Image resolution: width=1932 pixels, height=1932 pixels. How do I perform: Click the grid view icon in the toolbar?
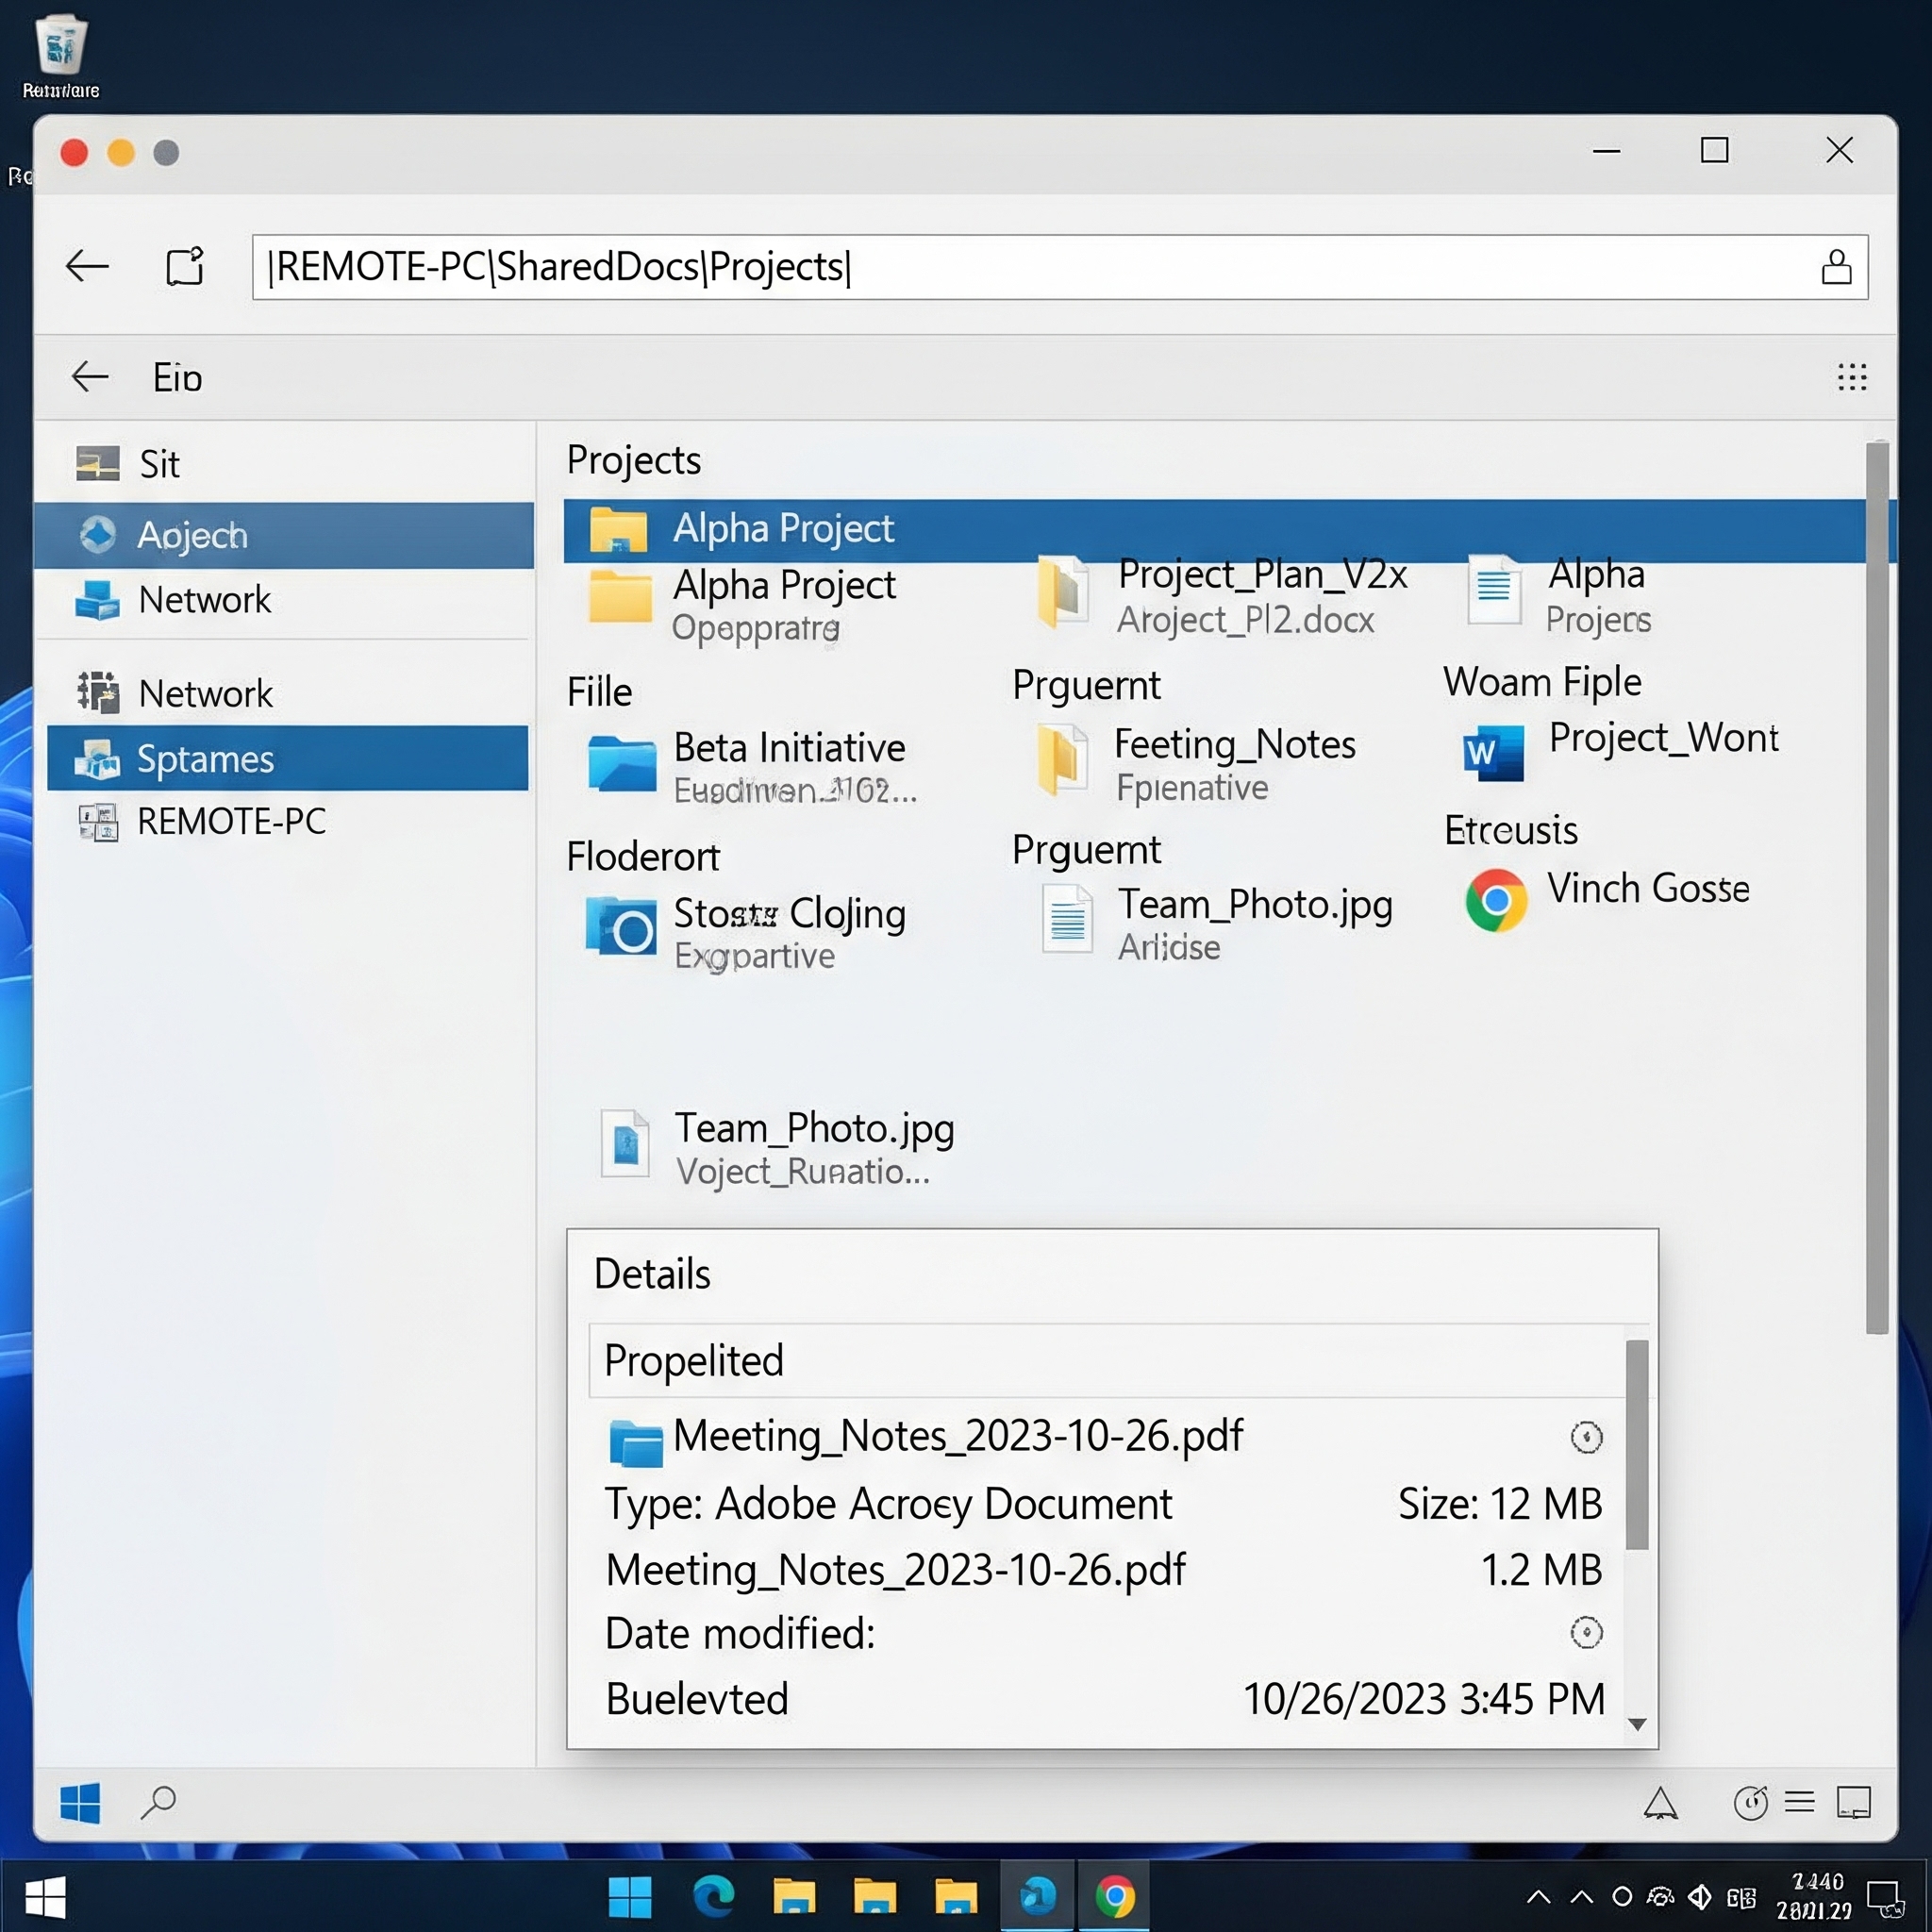click(1851, 377)
